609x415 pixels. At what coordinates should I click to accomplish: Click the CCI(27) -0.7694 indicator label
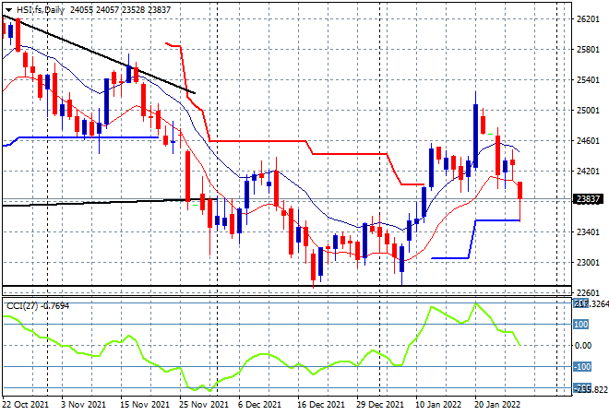coord(38,306)
